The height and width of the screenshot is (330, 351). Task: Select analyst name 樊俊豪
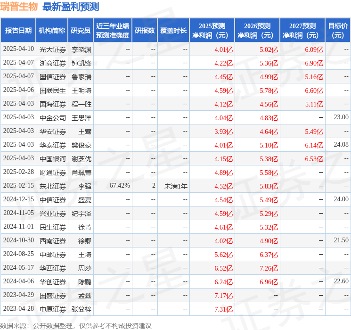click(x=82, y=145)
